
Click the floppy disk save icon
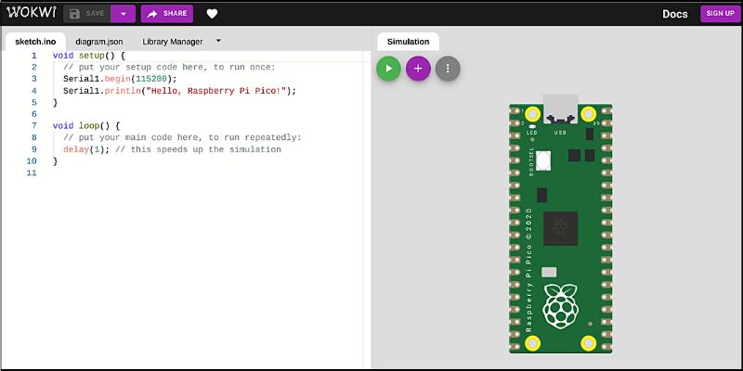point(74,14)
